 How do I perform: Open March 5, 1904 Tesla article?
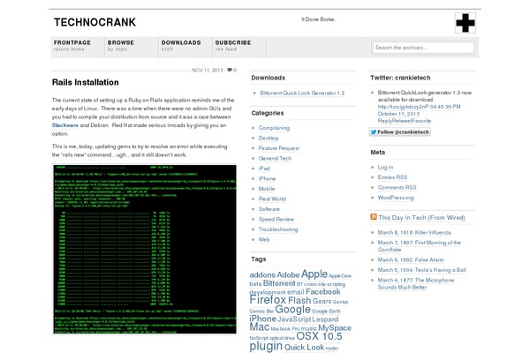pos(422,270)
